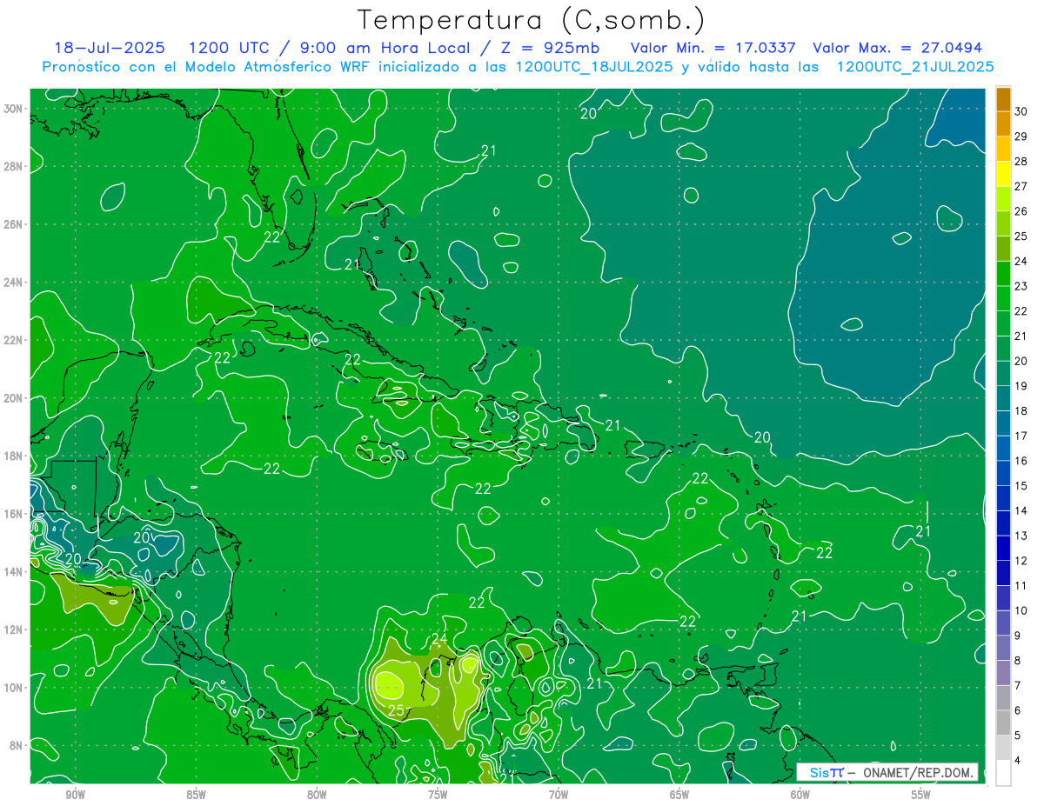The height and width of the screenshot is (806, 1044).
Task: Click the "26N" latitude axis label
Action: [13, 224]
